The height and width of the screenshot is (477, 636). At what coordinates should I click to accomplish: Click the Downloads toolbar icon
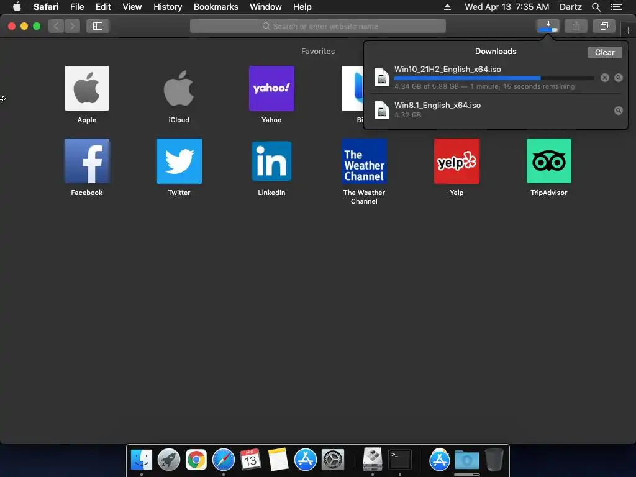tap(548, 26)
